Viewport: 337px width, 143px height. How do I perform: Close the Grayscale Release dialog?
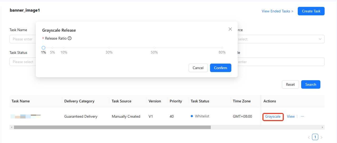click(x=230, y=29)
